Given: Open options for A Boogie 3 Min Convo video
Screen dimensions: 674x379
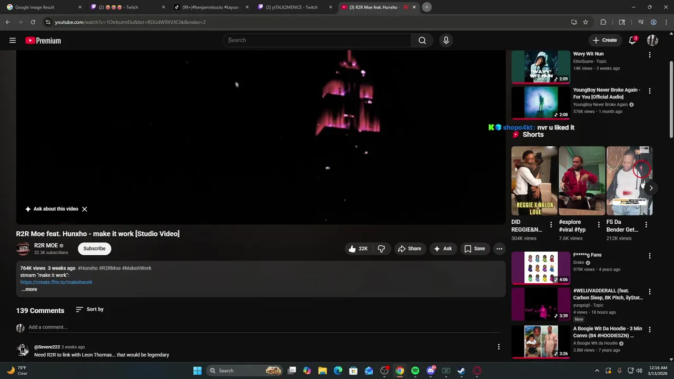Looking at the screenshot, I should 649,330.
